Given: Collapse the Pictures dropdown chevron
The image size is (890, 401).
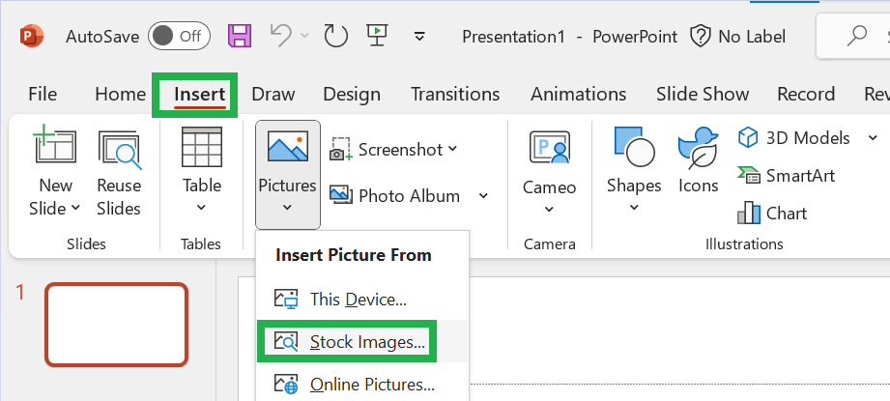Looking at the screenshot, I should (288, 208).
